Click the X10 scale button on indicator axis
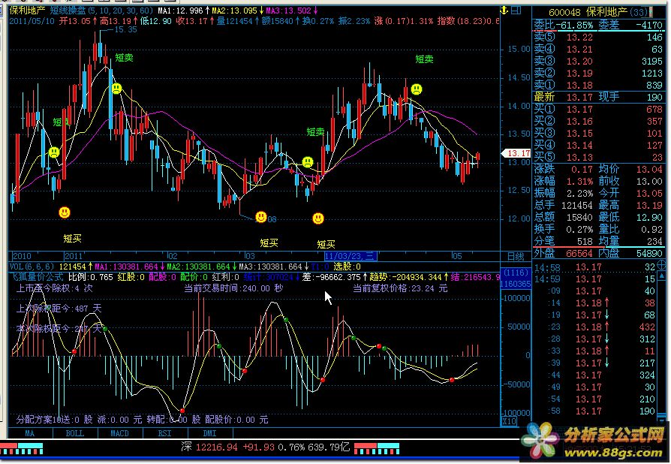Image resolution: width=671 pixels, height=464 pixels. [509, 422]
